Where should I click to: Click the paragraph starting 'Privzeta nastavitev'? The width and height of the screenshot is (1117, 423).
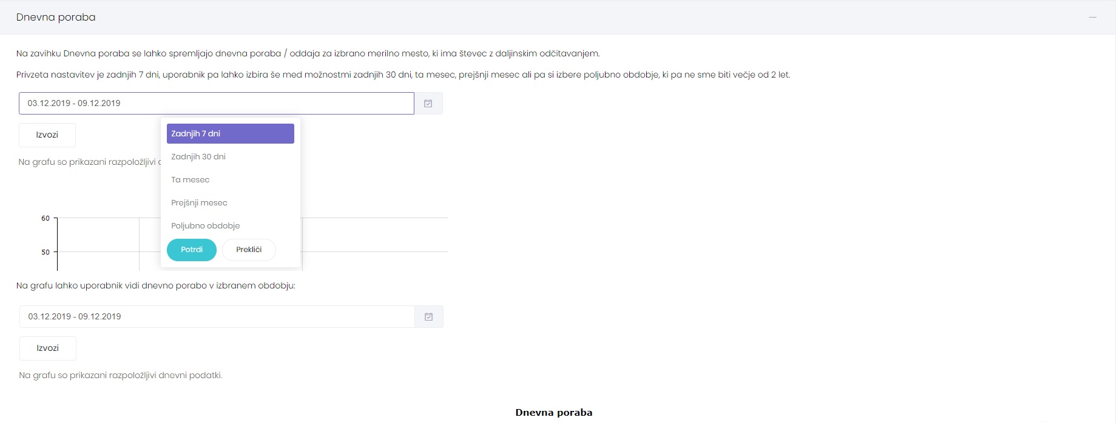403,75
